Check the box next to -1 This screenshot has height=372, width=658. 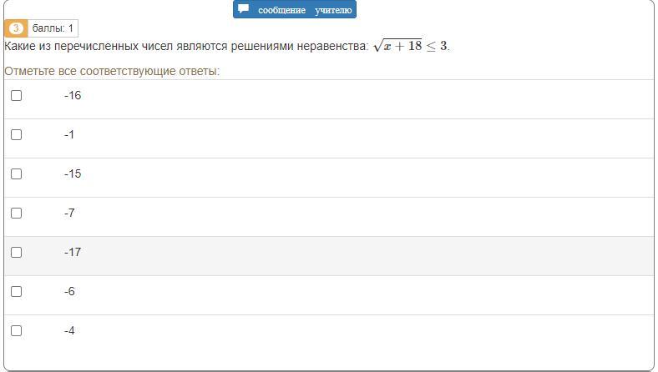16,134
